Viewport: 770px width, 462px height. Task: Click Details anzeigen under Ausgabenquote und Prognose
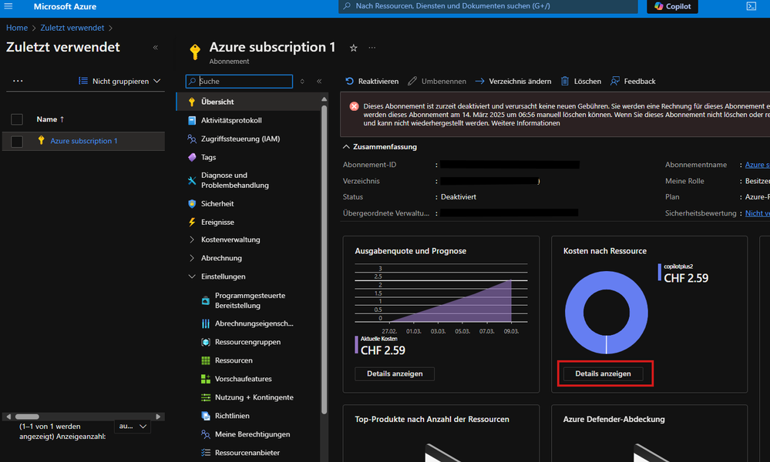(x=395, y=373)
